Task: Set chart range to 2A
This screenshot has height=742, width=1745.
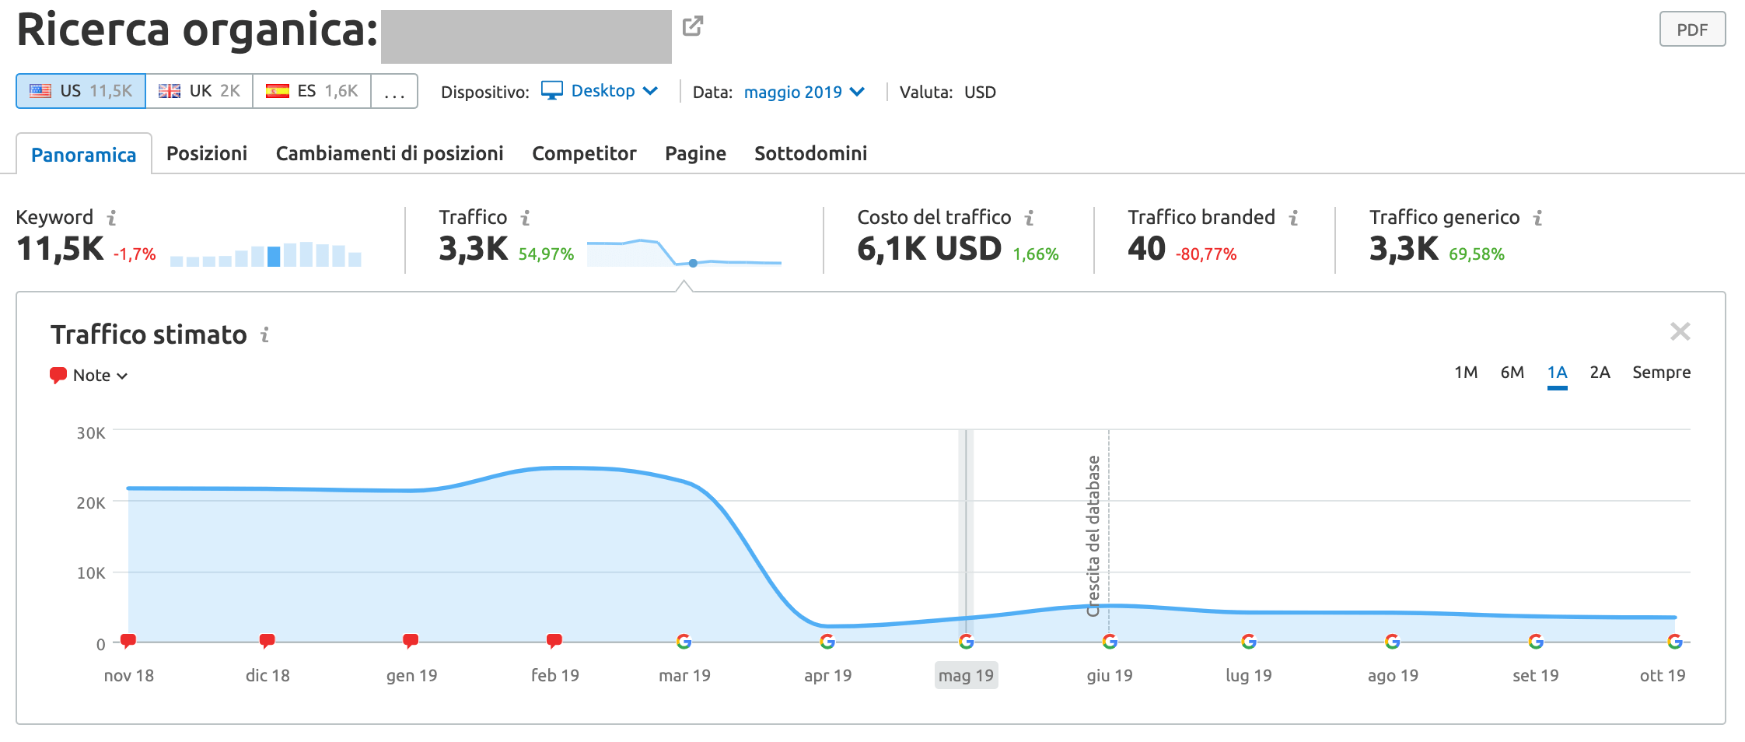Action: pos(1600,373)
